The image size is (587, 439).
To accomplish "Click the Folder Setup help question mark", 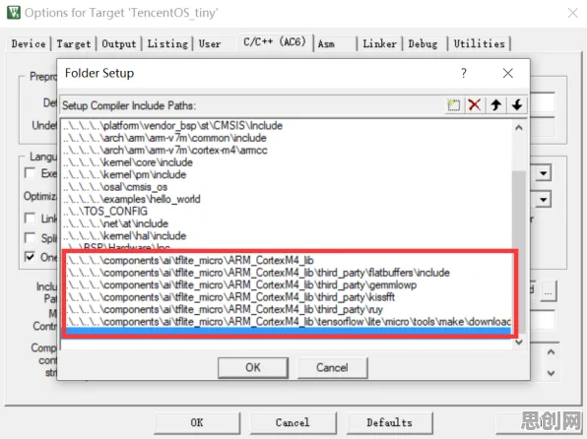I will pyautogui.click(x=464, y=73).
